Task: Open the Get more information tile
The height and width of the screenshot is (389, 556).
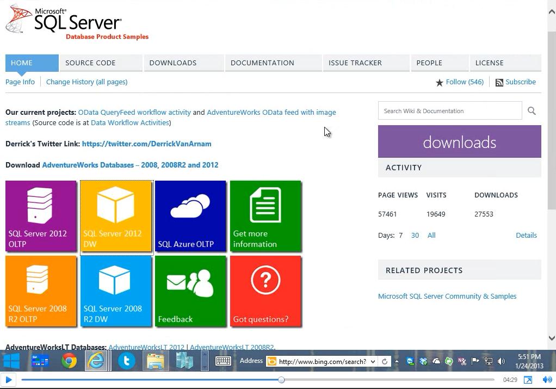Action: click(x=265, y=216)
